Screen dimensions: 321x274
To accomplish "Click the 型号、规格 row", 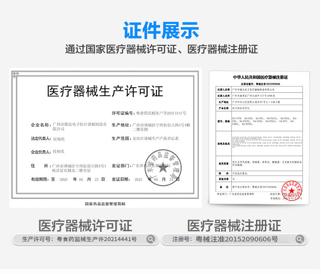I will pos(259,121).
